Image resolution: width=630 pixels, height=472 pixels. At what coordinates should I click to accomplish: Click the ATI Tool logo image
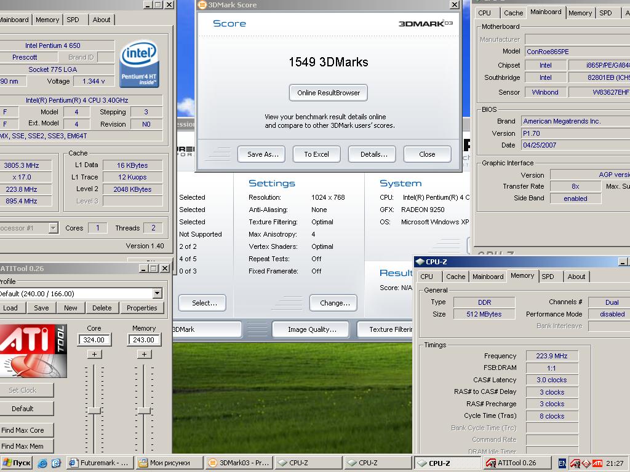pos(33,351)
